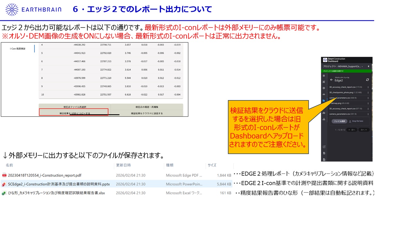Select the crossed tools icon in Dashboard sidebar

click(x=324, y=82)
